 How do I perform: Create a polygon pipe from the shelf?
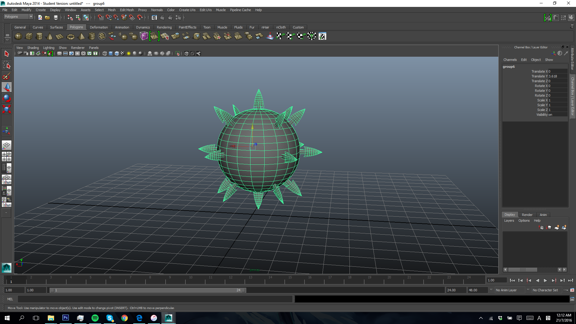click(92, 36)
